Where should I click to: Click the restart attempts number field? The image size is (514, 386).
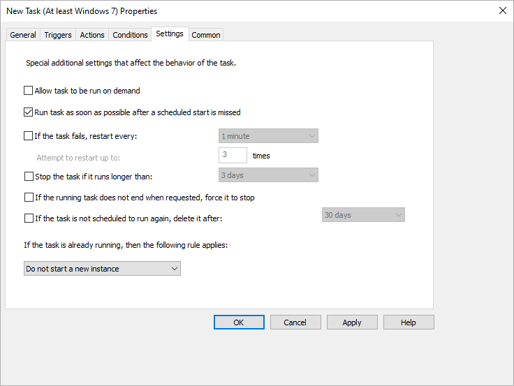coord(233,156)
